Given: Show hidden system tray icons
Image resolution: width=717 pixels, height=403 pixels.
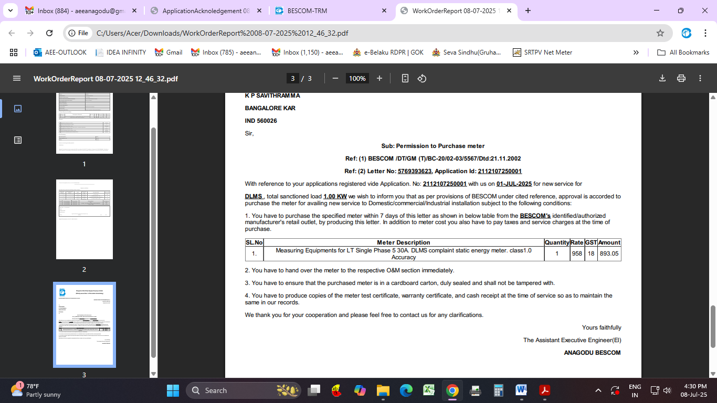Looking at the screenshot, I should coord(598,390).
